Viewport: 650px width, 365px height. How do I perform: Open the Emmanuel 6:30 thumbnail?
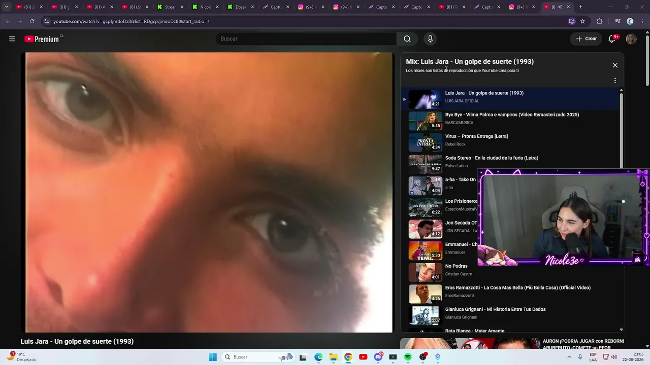426,251
